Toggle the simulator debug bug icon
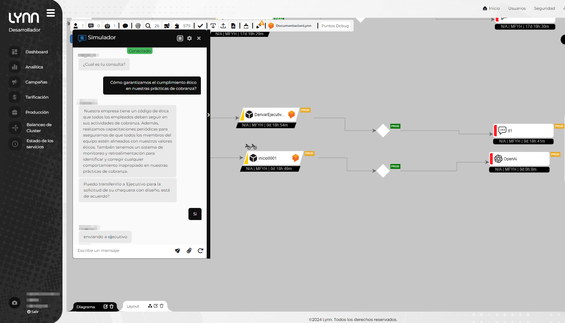565x323 pixels. 180,38
